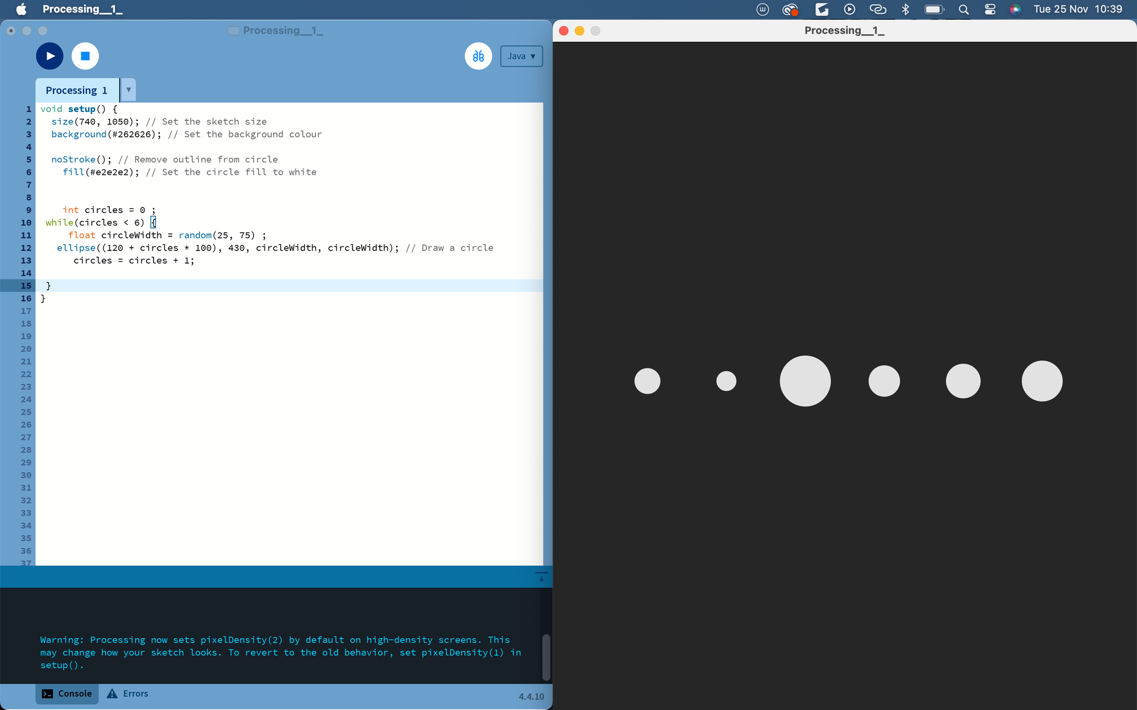Open the Errors panel
Viewport: 1137px width, 710px height.
click(x=128, y=694)
